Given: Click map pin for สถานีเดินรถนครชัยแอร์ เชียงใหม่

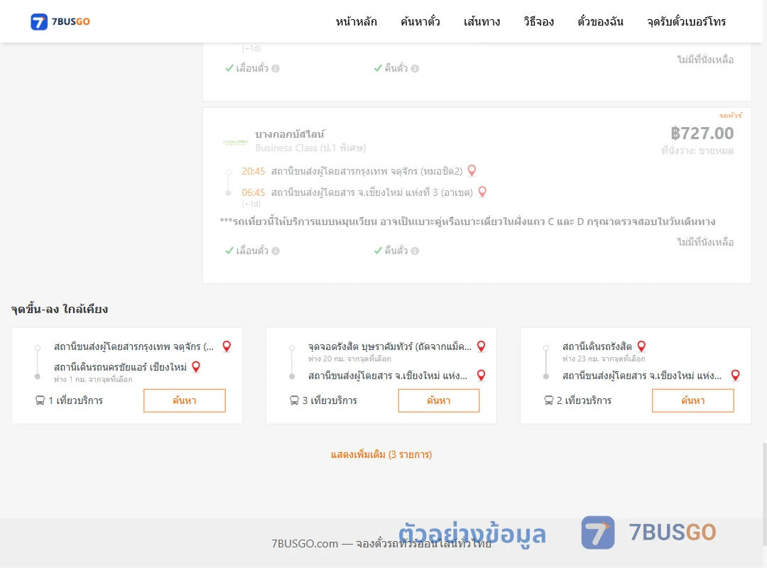Looking at the screenshot, I should click(x=196, y=367).
